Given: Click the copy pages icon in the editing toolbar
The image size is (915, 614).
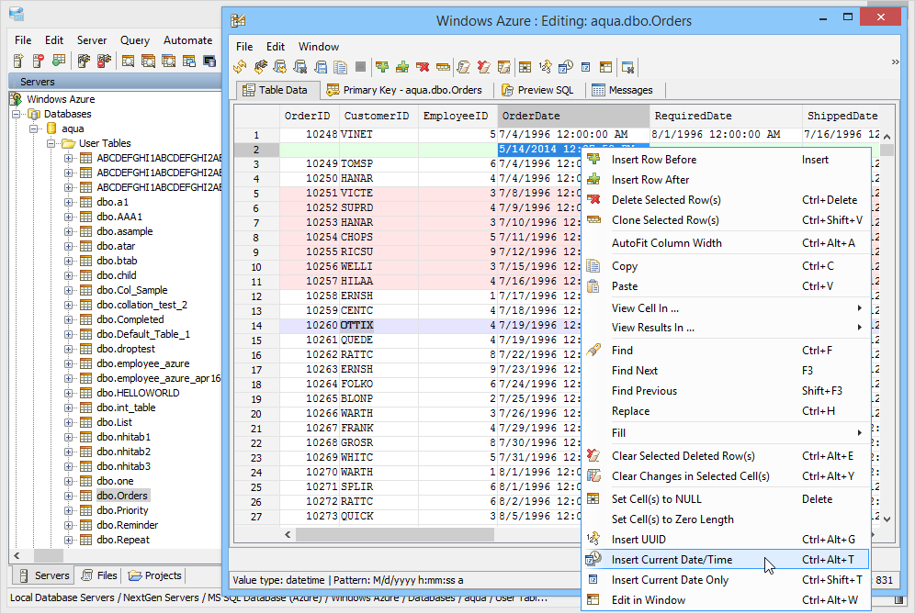Looking at the screenshot, I should pyautogui.click(x=340, y=67).
